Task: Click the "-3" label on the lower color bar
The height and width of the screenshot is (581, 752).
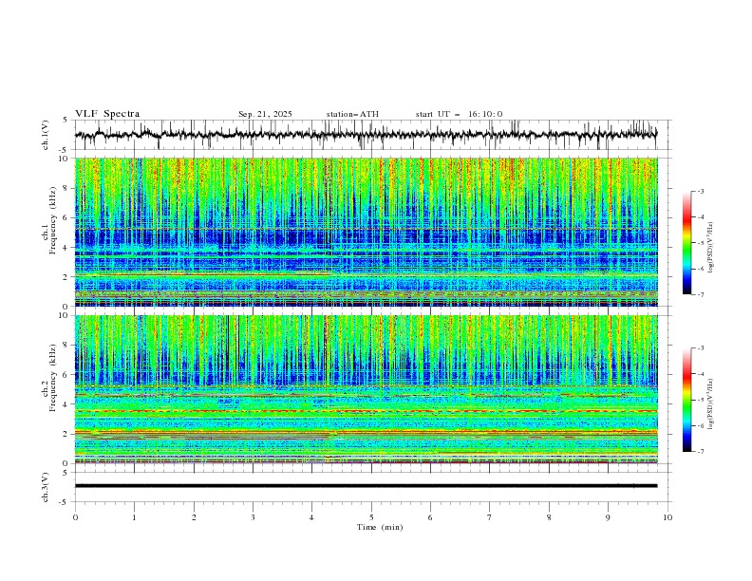Action: (x=700, y=348)
